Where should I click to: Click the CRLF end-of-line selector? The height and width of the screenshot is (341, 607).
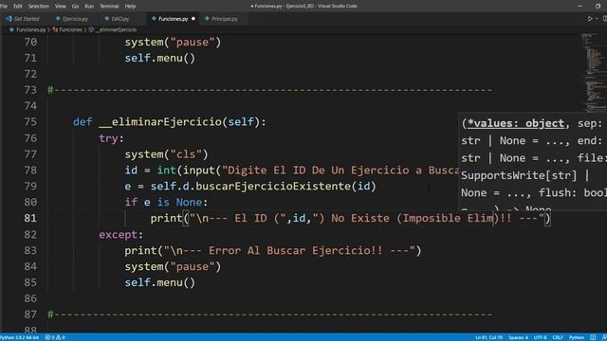pyautogui.click(x=558, y=337)
